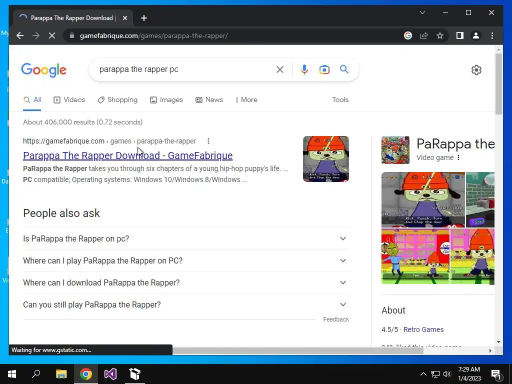Stop loading the page
Screen dimensions: 512x384
pos(52,35)
